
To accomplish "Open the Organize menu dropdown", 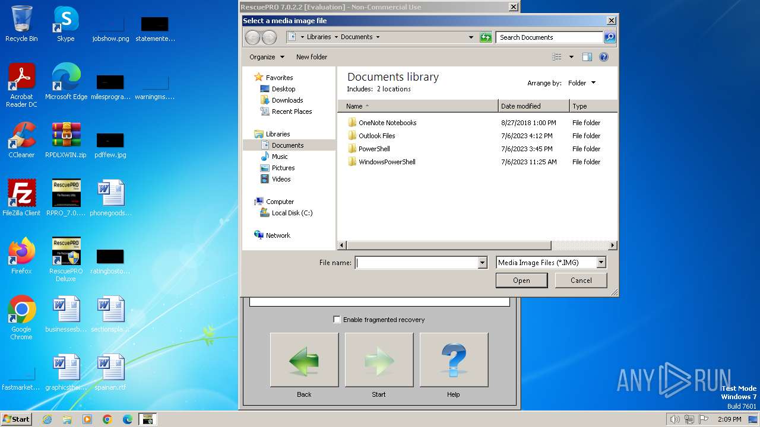I will coord(267,57).
